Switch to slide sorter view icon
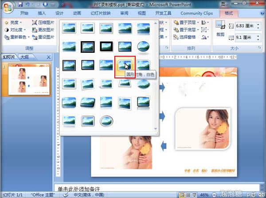This screenshot has height=198, width=266. click(x=188, y=195)
